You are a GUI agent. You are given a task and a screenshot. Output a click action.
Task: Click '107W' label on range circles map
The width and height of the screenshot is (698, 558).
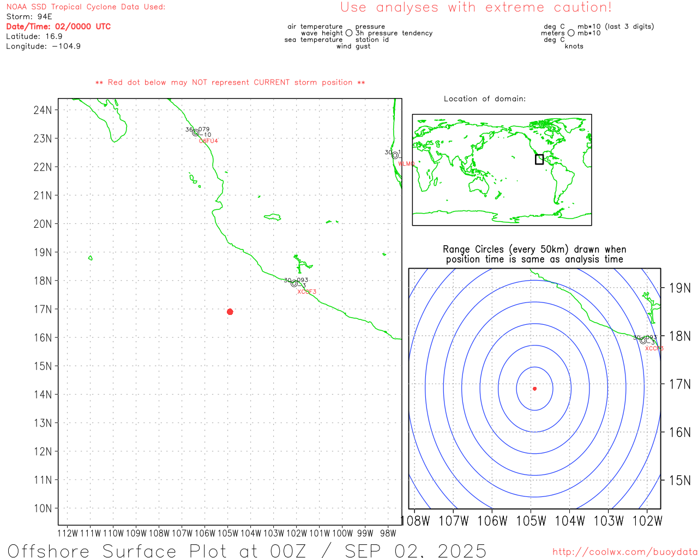click(x=454, y=521)
